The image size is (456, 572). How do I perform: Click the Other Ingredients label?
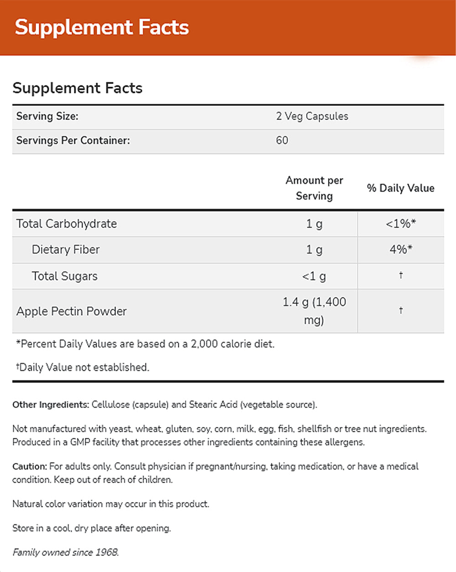(50, 405)
